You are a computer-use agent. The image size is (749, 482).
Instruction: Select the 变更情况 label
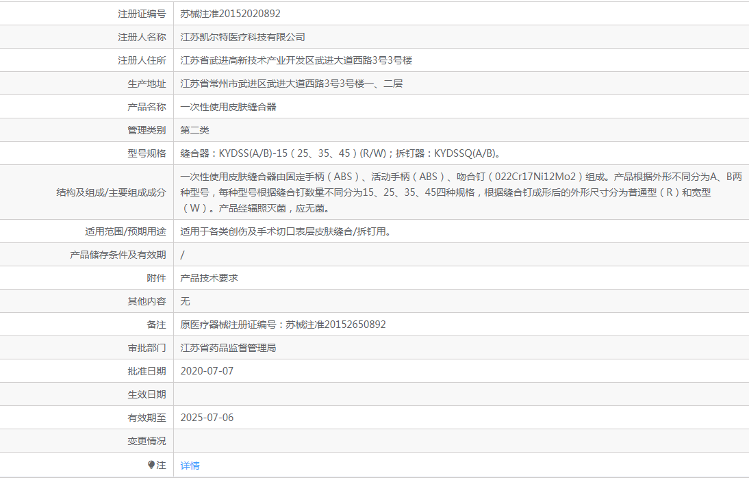point(147,442)
